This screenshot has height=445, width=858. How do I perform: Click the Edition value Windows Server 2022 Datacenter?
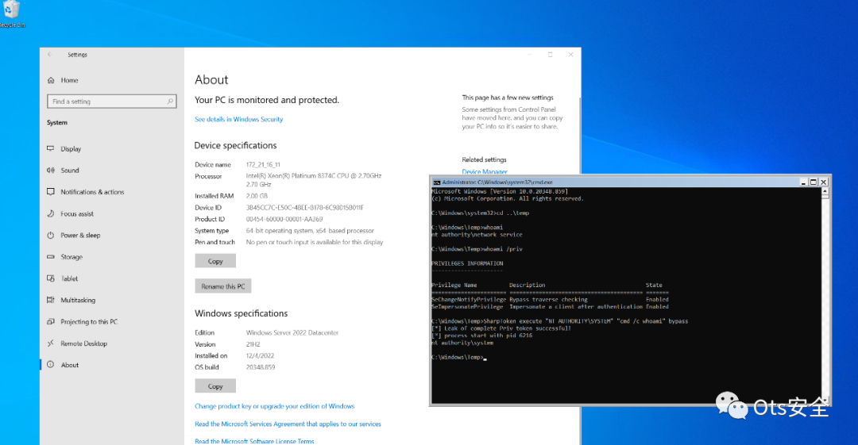[292, 332]
